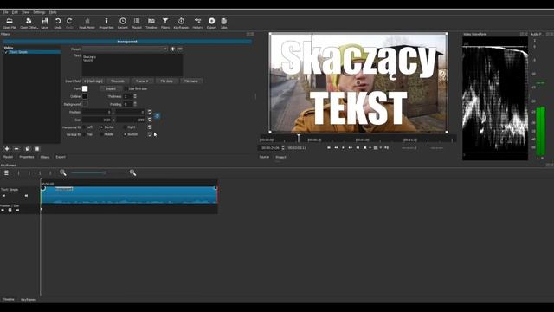The width and height of the screenshot is (554, 312).
Task: Adjust the Thickness spinner arrows
Action: (135, 96)
